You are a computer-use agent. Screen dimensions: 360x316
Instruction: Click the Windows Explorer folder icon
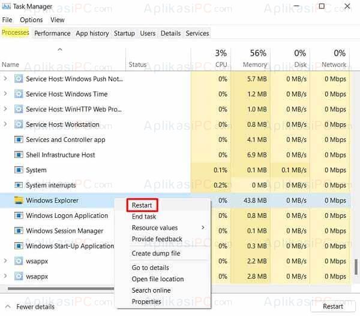pyautogui.click(x=19, y=200)
